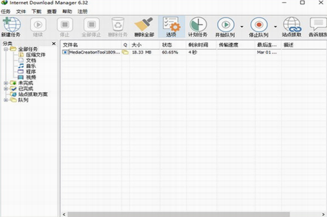Screen dimensions: 327x217
Task: Select the 文档 category
Action: (31, 61)
